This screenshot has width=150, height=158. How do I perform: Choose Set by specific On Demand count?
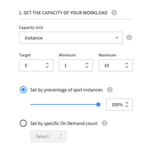click(23, 123)
